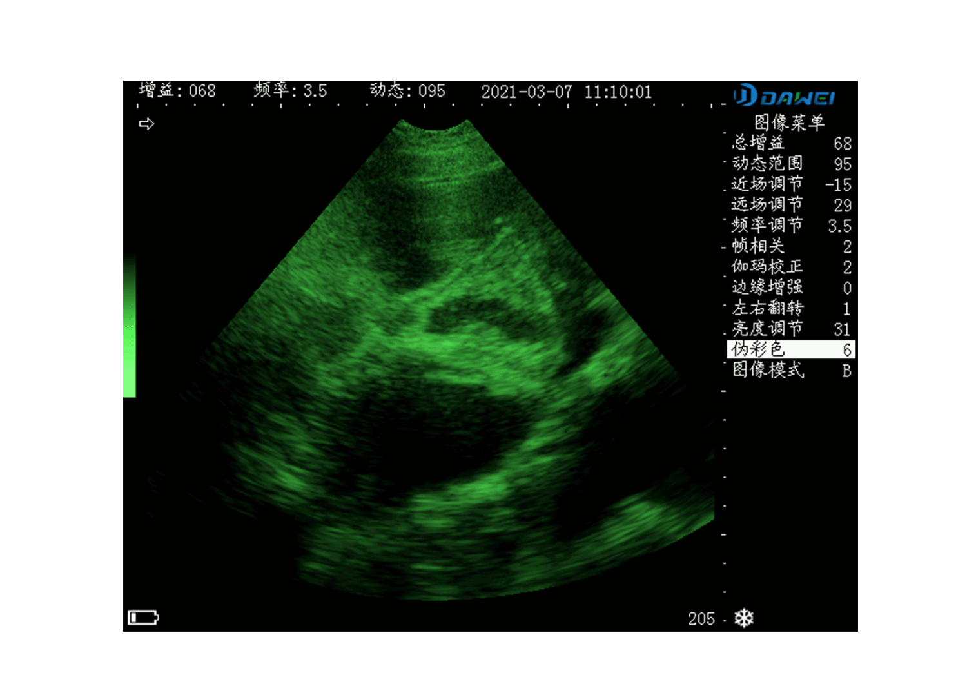Select the 帧相关 menu row
The height and width of the screenshot is (684, 967).
[791, 246]
